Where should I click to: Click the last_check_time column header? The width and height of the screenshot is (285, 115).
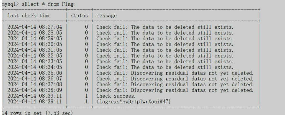point(29,16)
